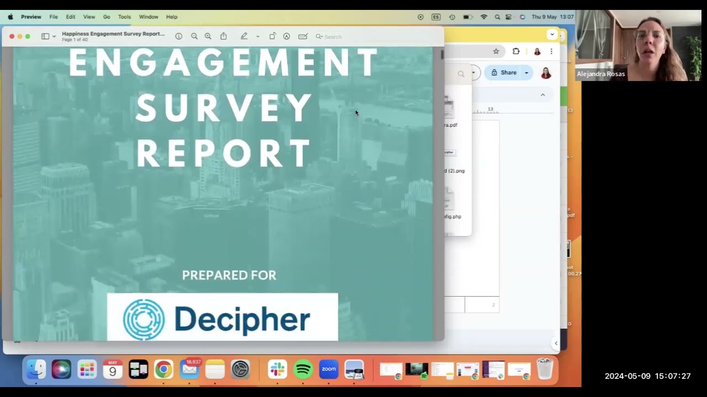The width and height of the screenshot is (707, 397).
Task: Open the View menu
Action: coord(89,17)
